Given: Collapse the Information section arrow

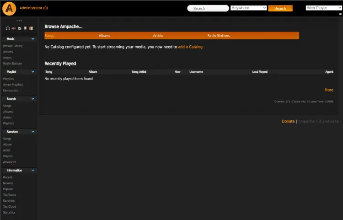Looking at the screenshot, I should [x=33, y=170].
